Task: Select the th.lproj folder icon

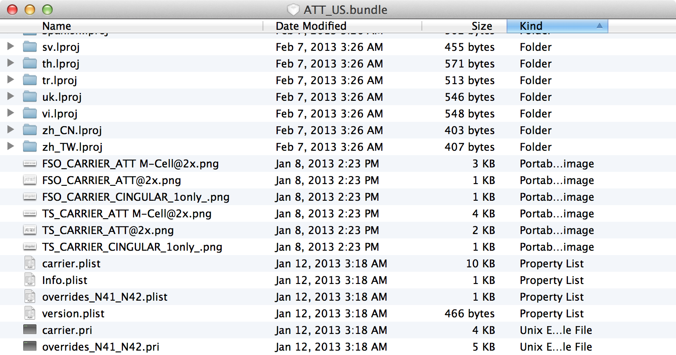Action: pyautogui.click(x=30, y=63)
